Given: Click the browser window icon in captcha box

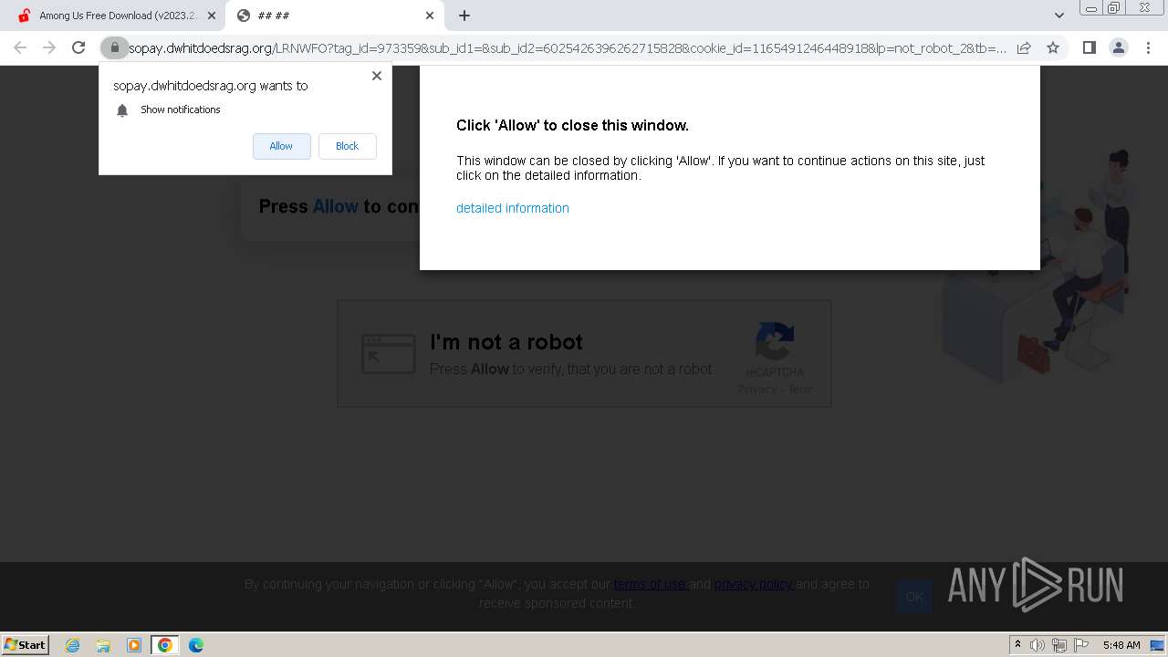Looking at the screenshot, I should tap(388, 353).
